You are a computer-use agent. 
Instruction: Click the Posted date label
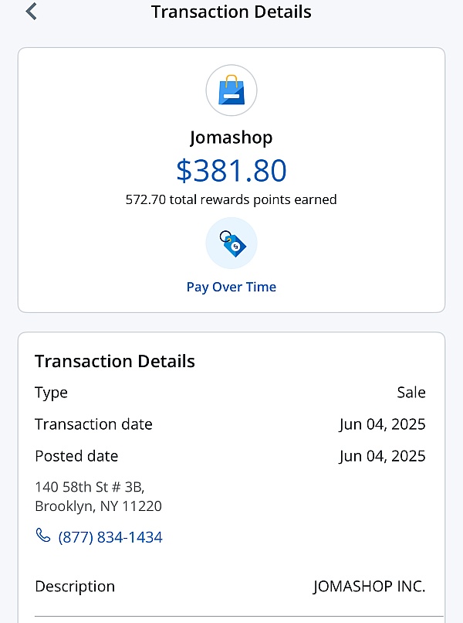[x=76, y=456]
